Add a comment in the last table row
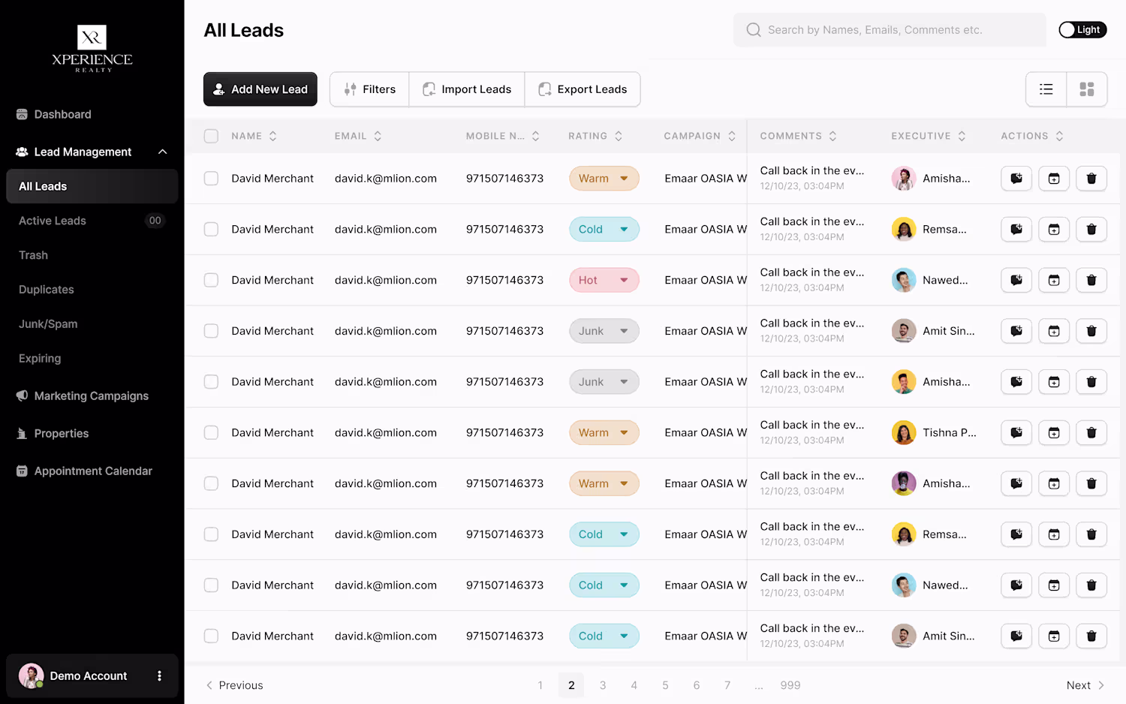Image resolution: width=1126 pixels, height=704 pixels. point(1016,636)
